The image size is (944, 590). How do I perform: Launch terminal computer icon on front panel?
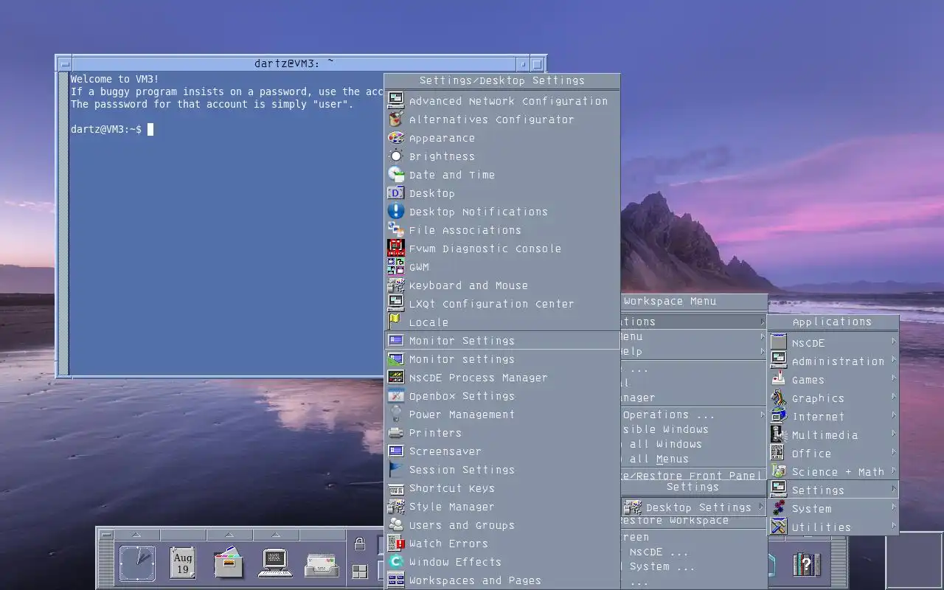pos(275,563)
